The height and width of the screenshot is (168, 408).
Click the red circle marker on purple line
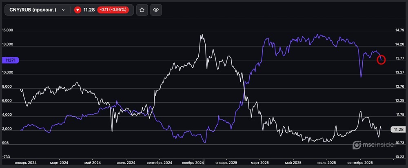coord(381,60)
